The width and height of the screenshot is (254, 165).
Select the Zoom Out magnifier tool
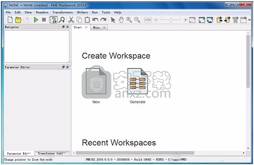pos(137,20)
